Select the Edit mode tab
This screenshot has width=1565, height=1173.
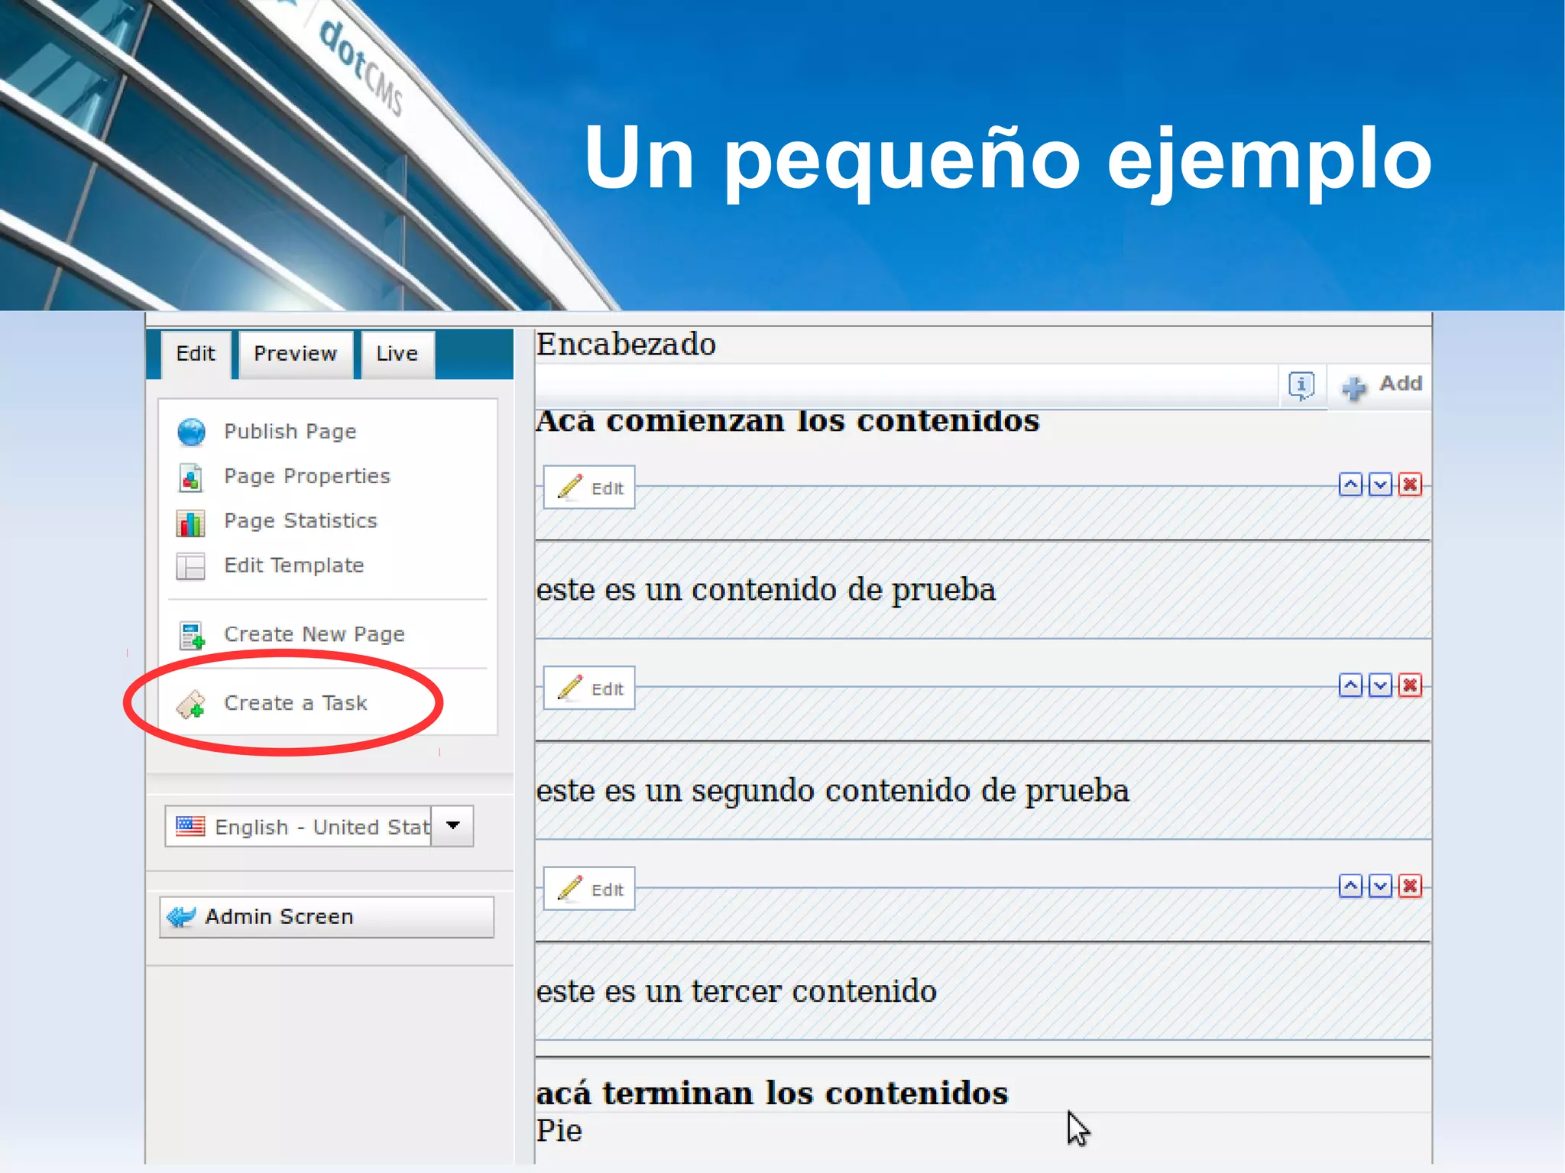tap(196, 354)
